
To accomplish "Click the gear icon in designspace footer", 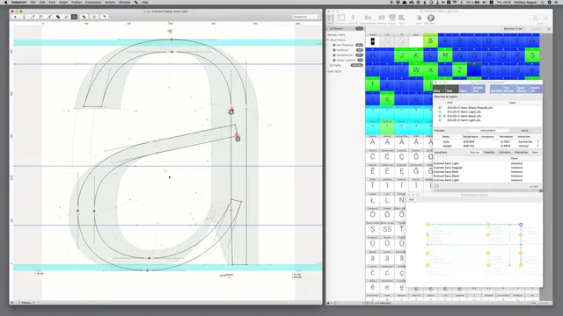I will click(436, 186).
